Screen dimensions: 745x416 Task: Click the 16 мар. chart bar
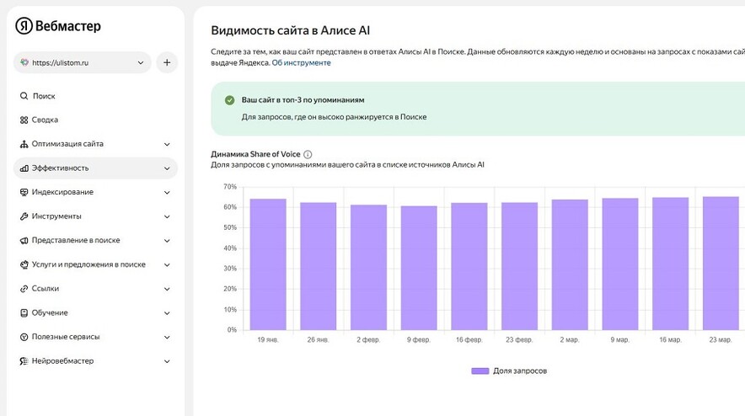[670, 264]
